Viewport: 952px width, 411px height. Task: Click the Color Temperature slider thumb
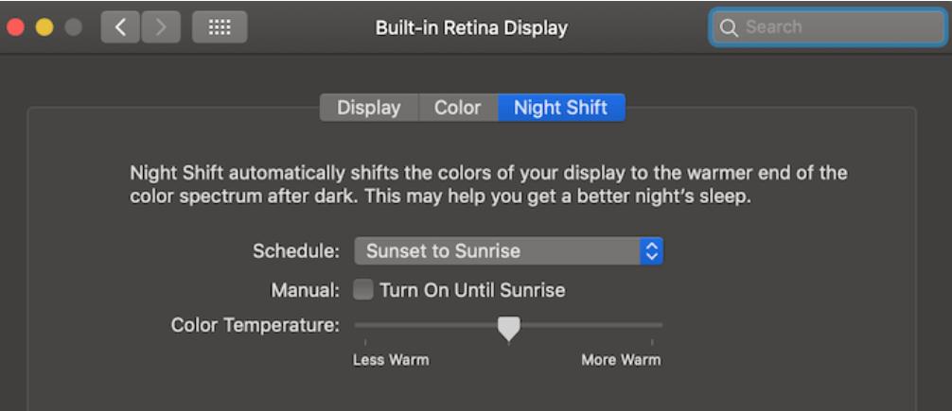[x=509, y=328]
